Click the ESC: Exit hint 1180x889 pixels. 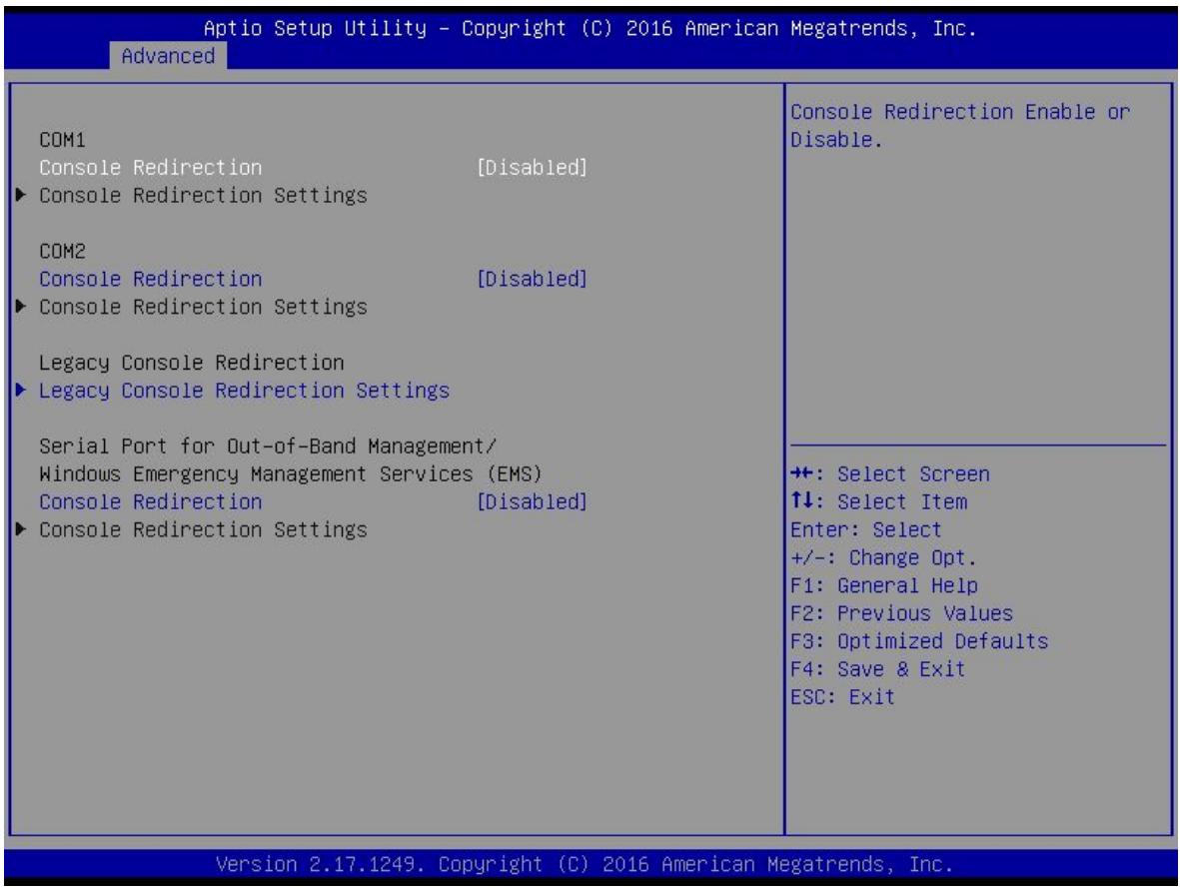842,696
